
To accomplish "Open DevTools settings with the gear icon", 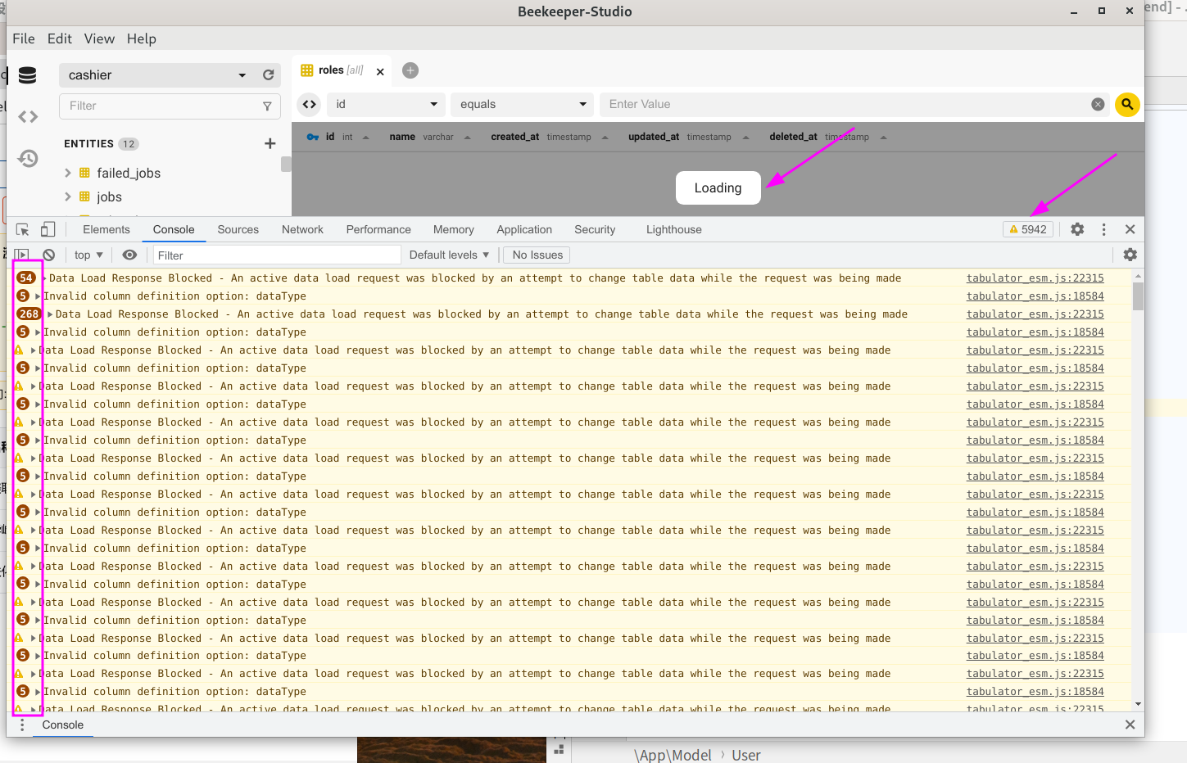I will click(x=1076, y=229).
